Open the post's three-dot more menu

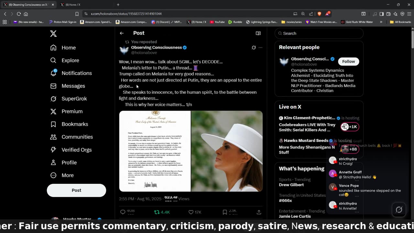tap(260, 48)
